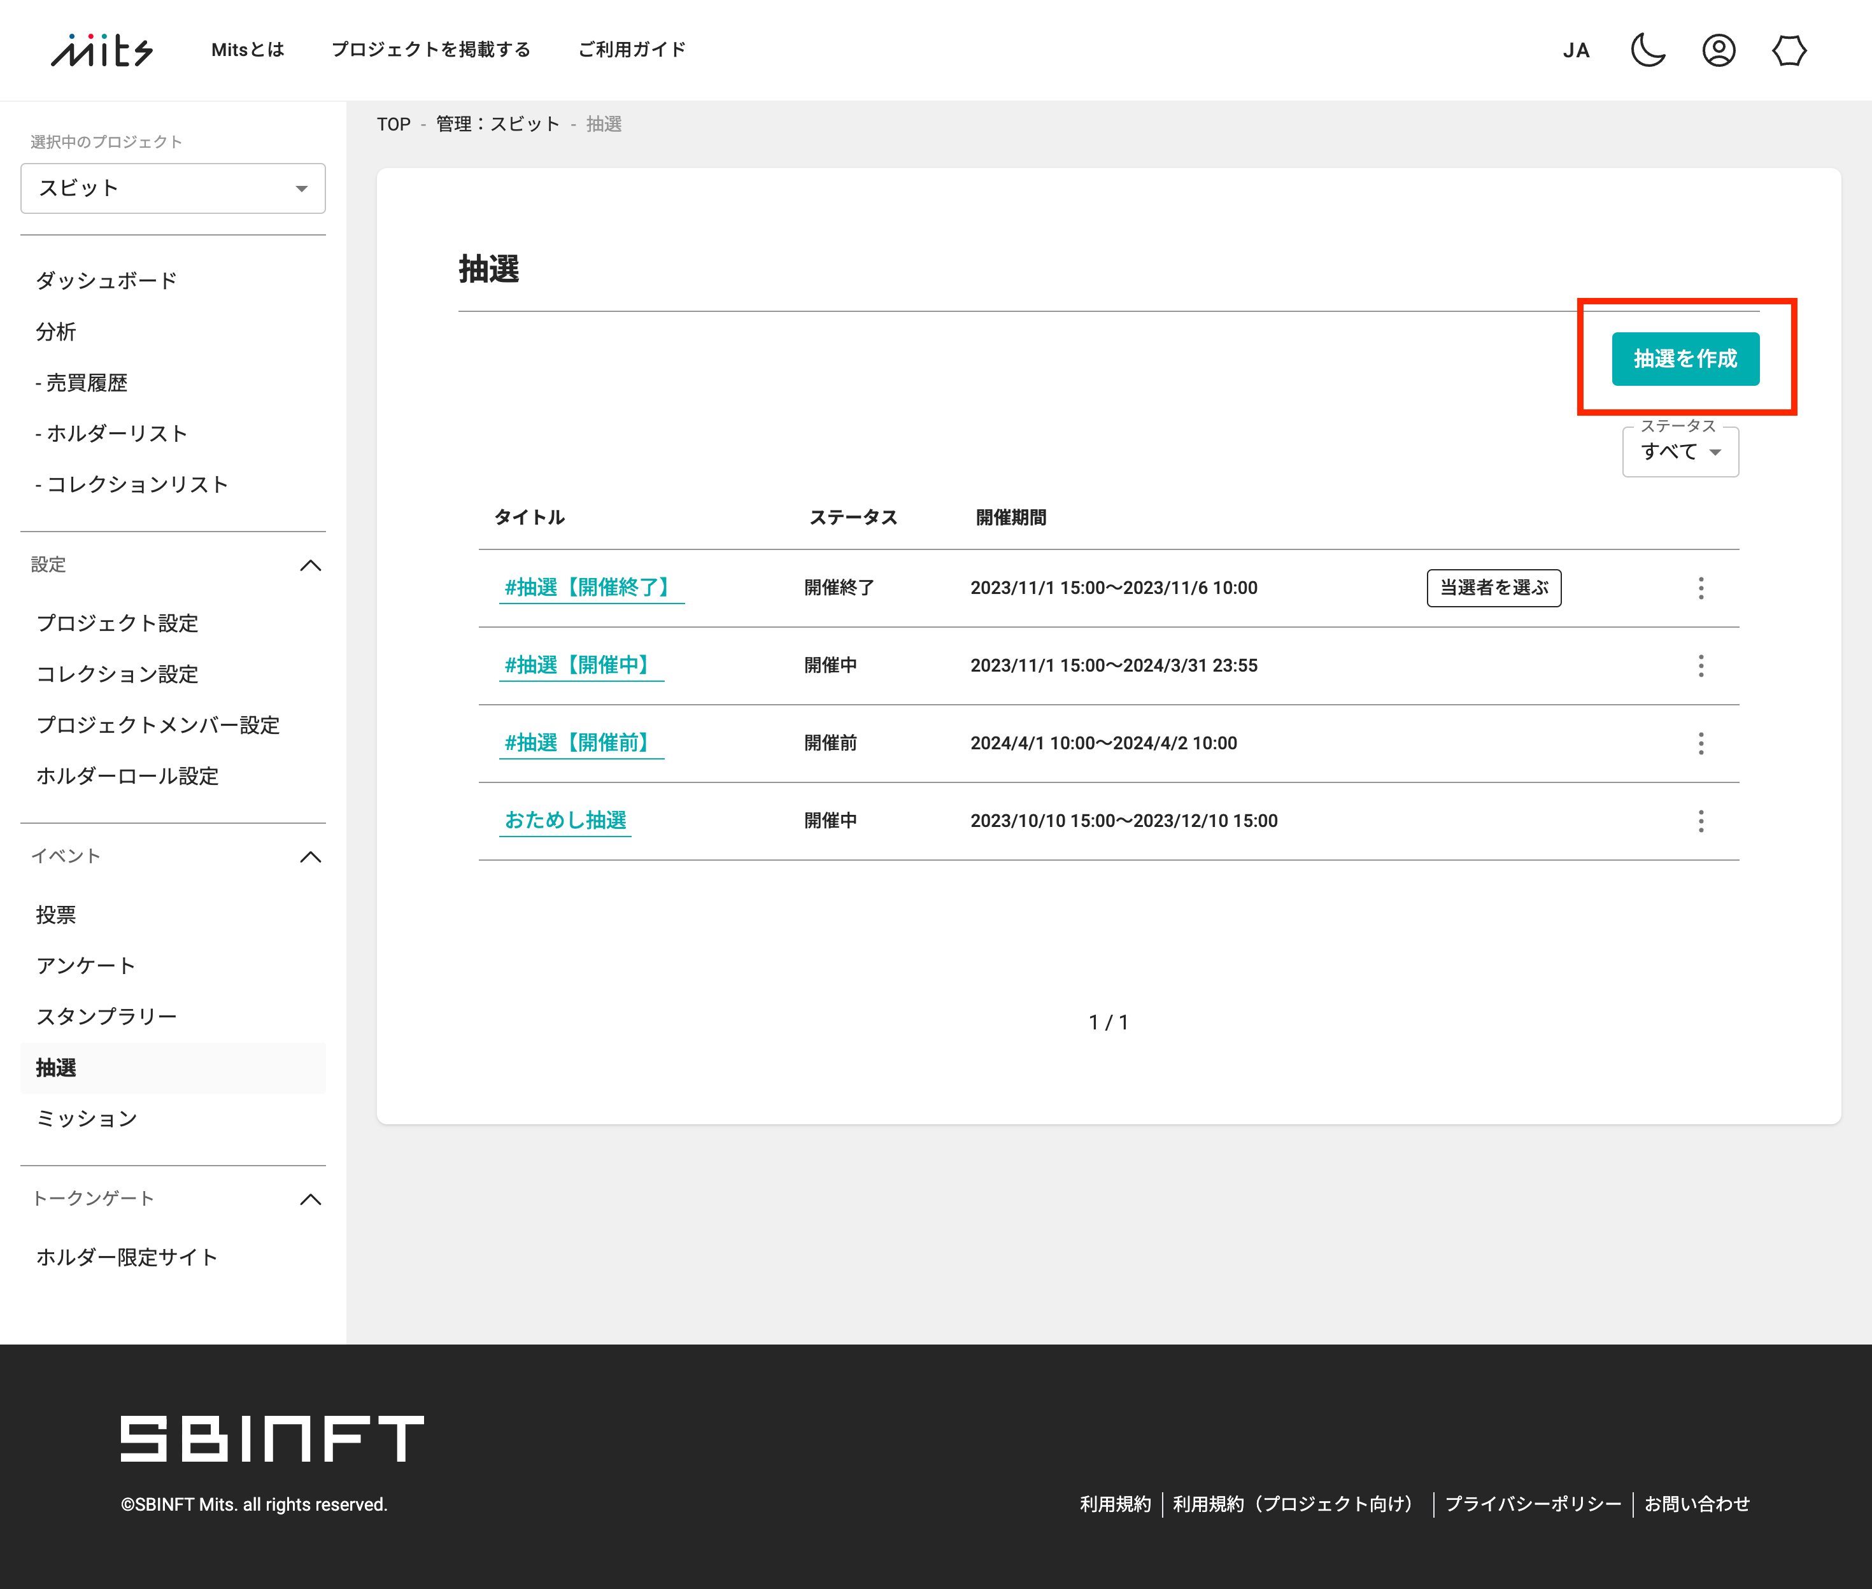The width and height of the screenshot is (1872, 1589).
Task: Toggle dark mode moon icon
Action: 1648,50
